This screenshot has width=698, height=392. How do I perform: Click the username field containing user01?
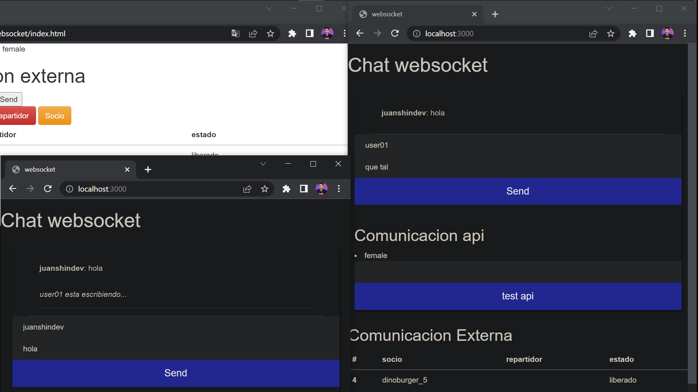[518, 145]
